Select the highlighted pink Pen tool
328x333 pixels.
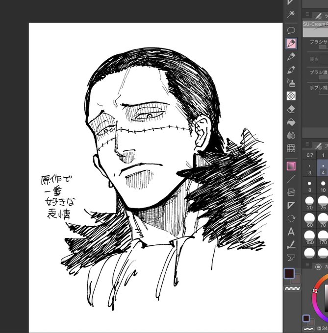291,43
